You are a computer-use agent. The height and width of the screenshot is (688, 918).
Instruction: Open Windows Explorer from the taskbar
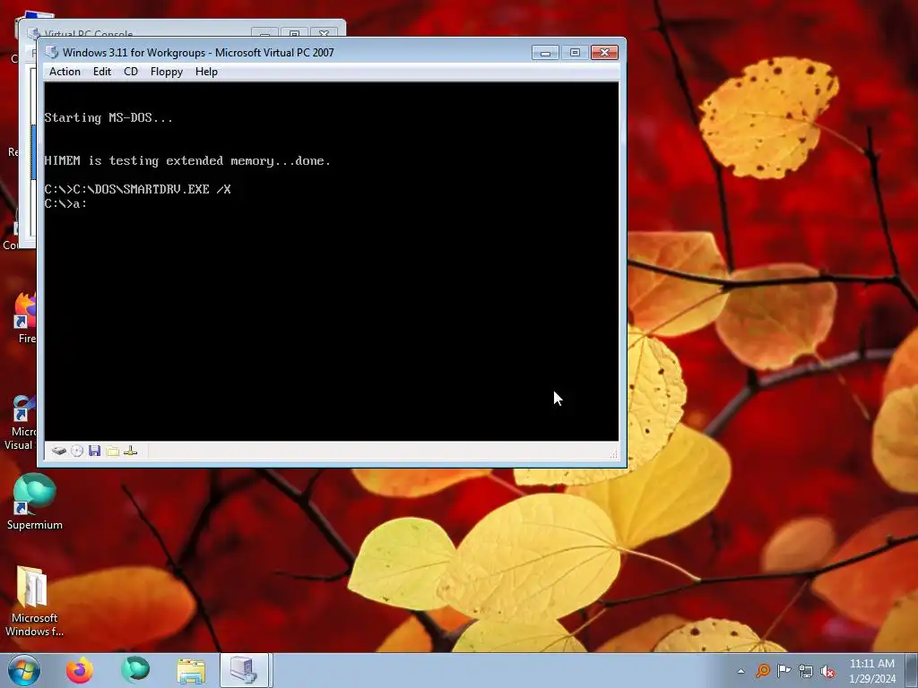click(x=191, y=671)
